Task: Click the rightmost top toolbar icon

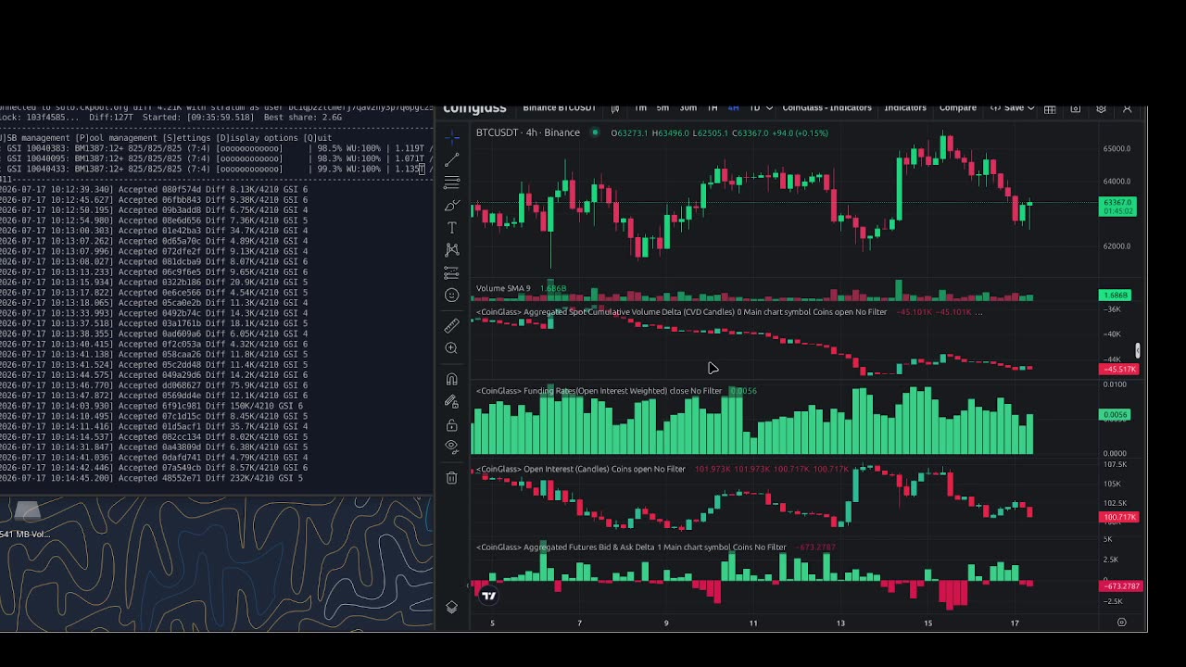Action: pyautogui.click(x=1127, y=109)
